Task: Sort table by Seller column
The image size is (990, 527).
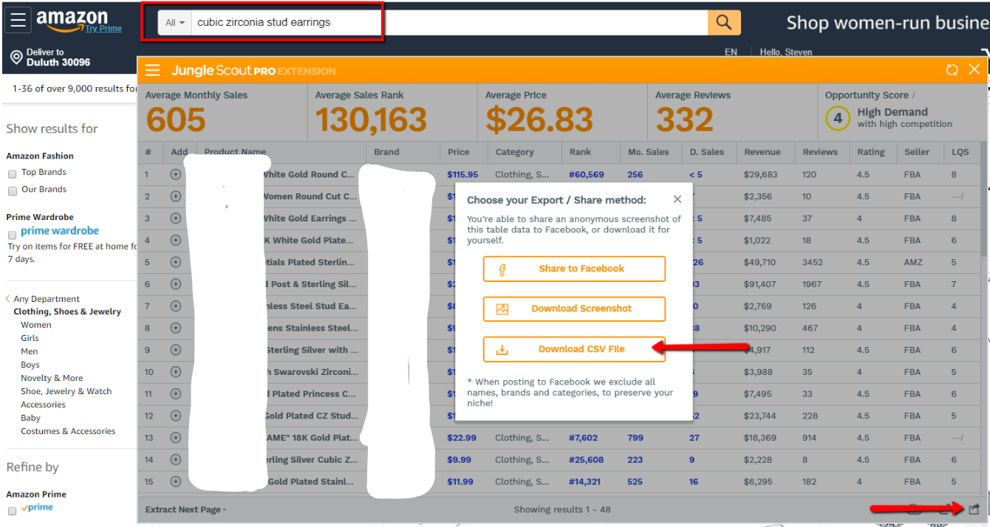Action: pyautogui.click(x=917, y=152)
